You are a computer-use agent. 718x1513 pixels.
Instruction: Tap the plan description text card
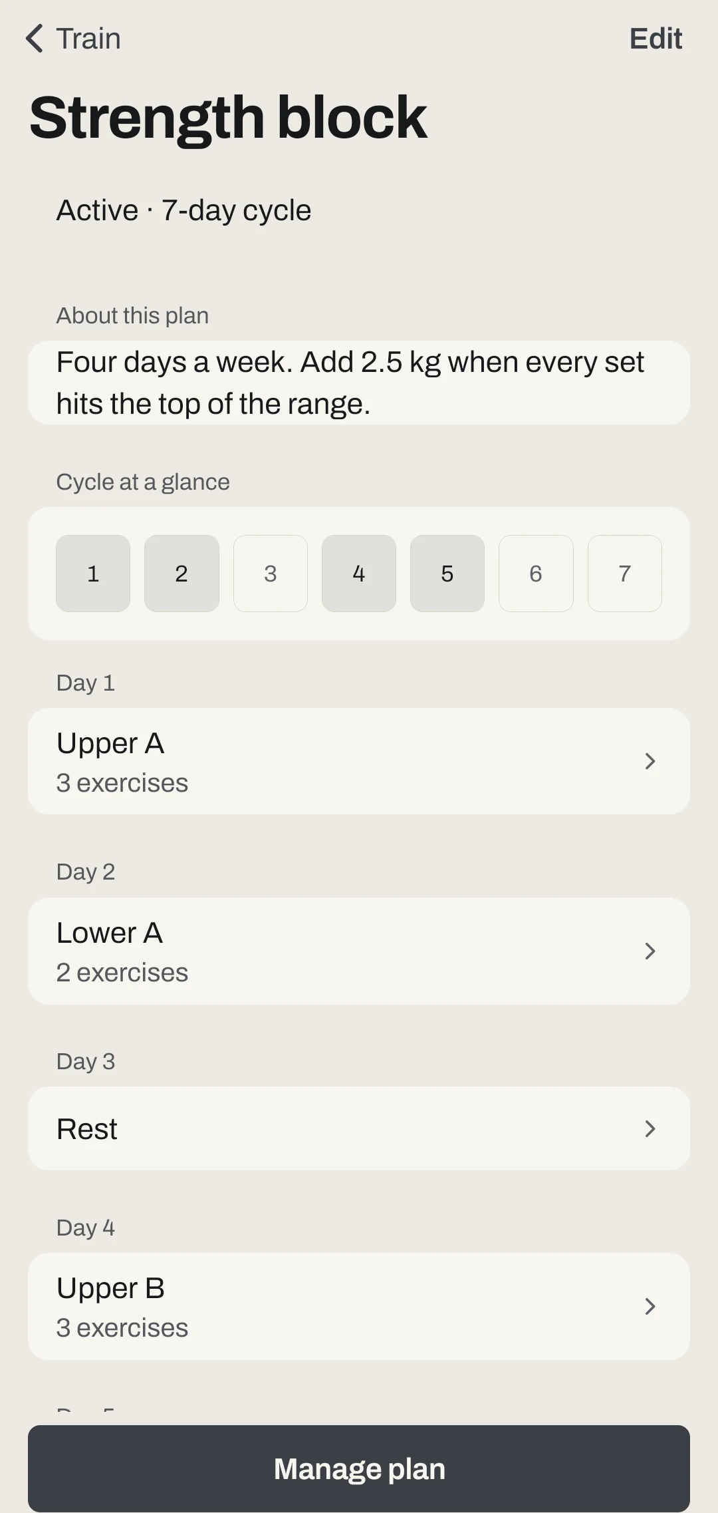tap(359, 383)
